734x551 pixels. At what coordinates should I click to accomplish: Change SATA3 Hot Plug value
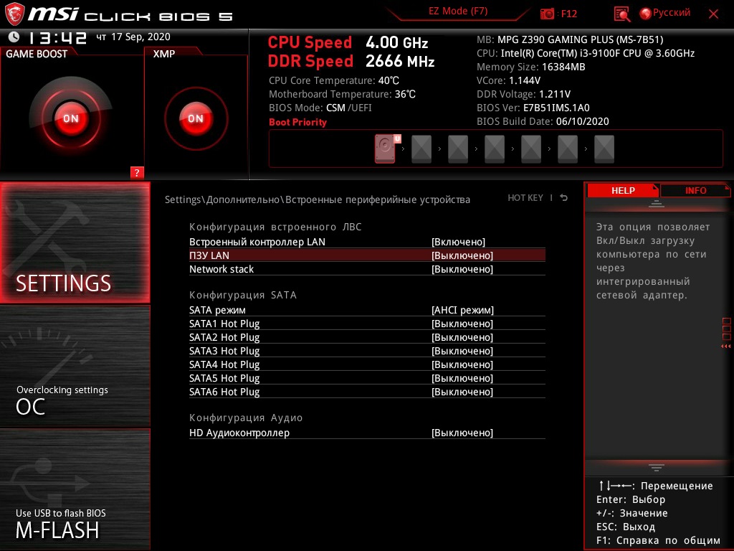462,350
